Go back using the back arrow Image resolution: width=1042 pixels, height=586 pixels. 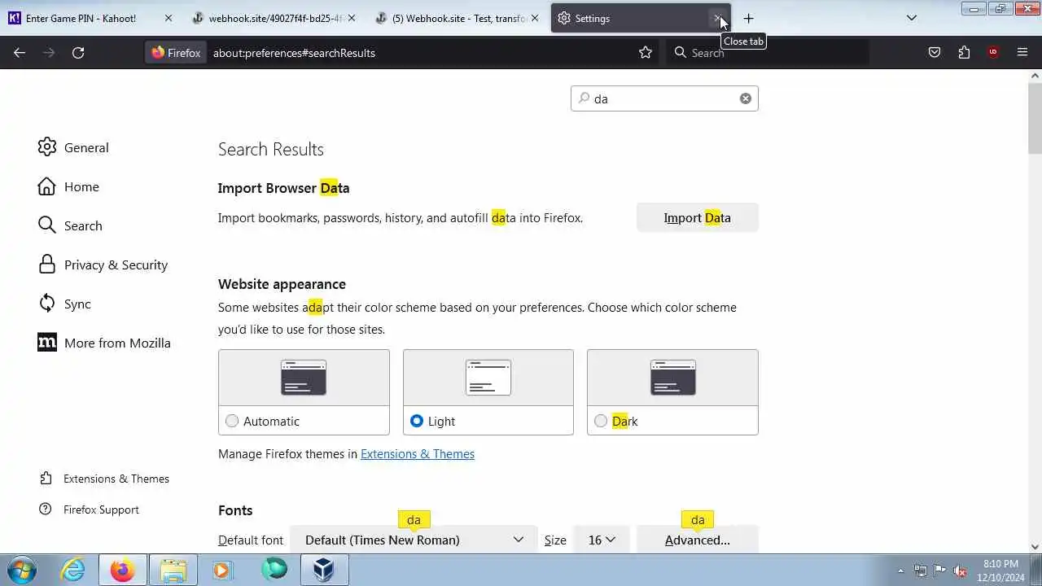[x=20, y=53]
